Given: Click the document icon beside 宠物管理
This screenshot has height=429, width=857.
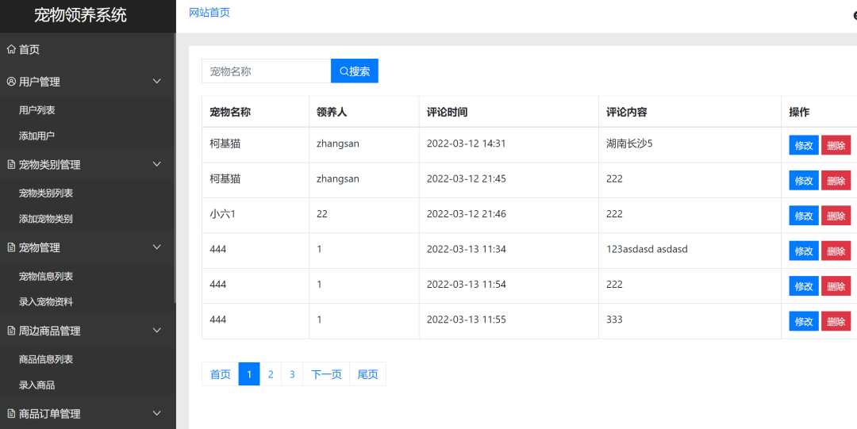Looking at the screenshot, I should click(x=11, y=247).
